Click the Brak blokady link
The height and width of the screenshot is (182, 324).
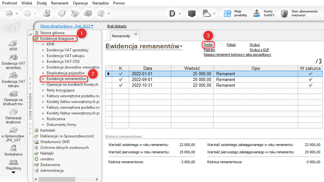[x=117, y=26]
